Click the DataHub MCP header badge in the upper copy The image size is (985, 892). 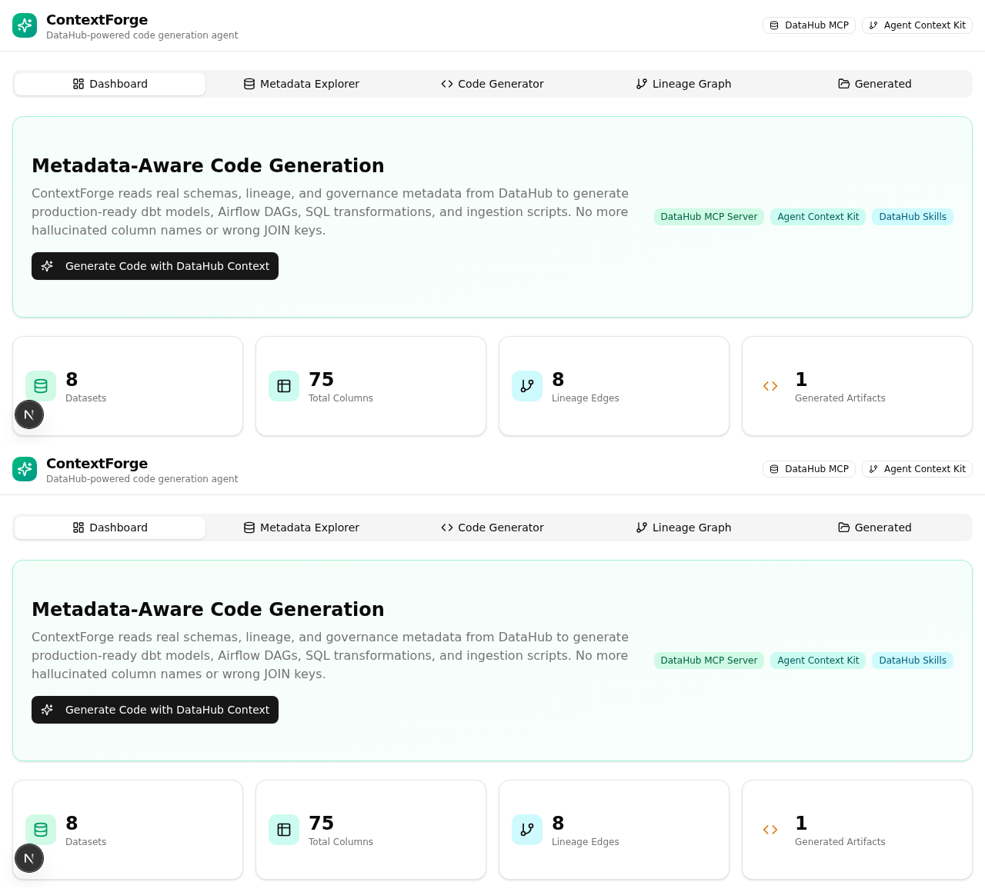coord(809,25)
